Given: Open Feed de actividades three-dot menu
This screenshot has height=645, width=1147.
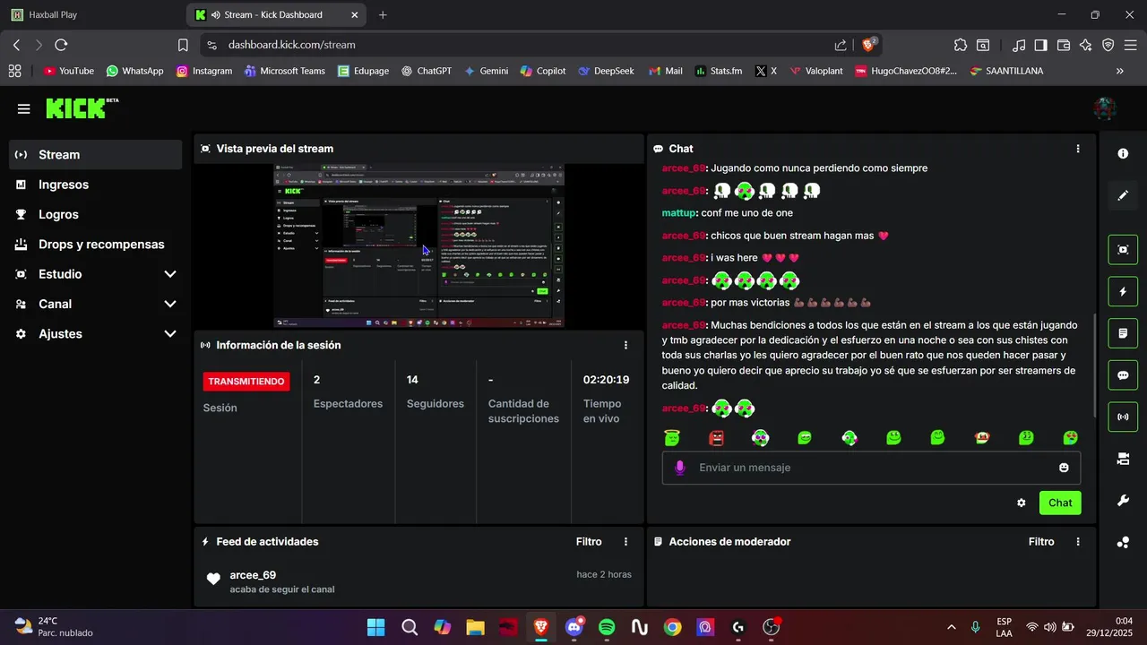Looking at the screenshot, I should click(x=625, y=542).
